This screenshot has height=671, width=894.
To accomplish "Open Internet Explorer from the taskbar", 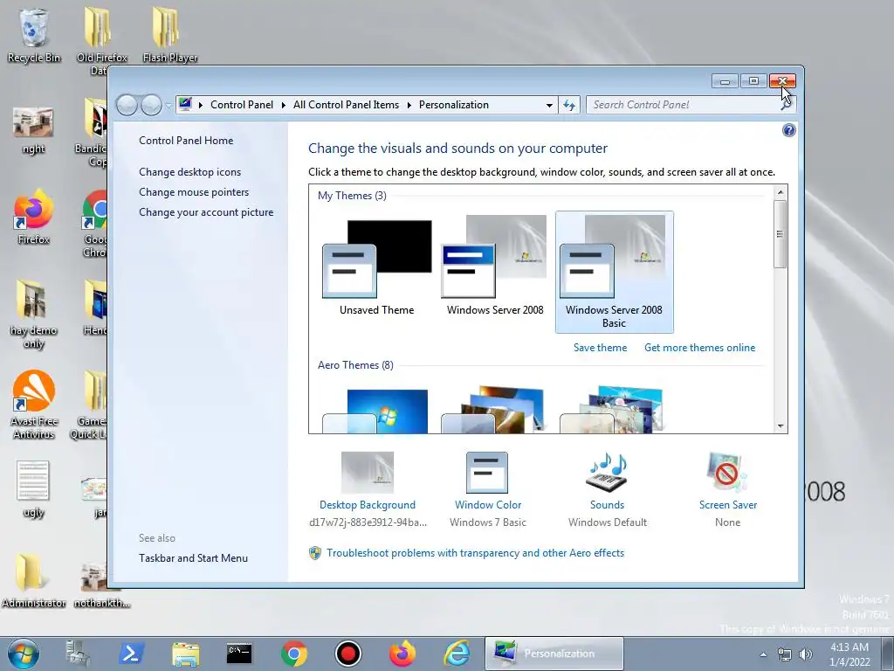I will pyautogui.click(x=457, y=654).
